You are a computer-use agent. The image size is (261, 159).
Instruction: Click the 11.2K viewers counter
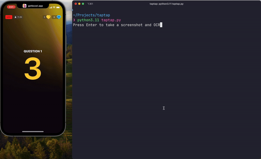(18, 17)
